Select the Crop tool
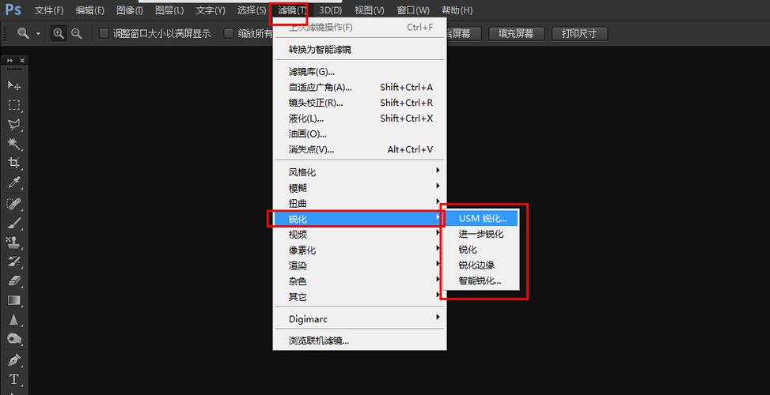The image size is (770, 395). pos(13,164)
